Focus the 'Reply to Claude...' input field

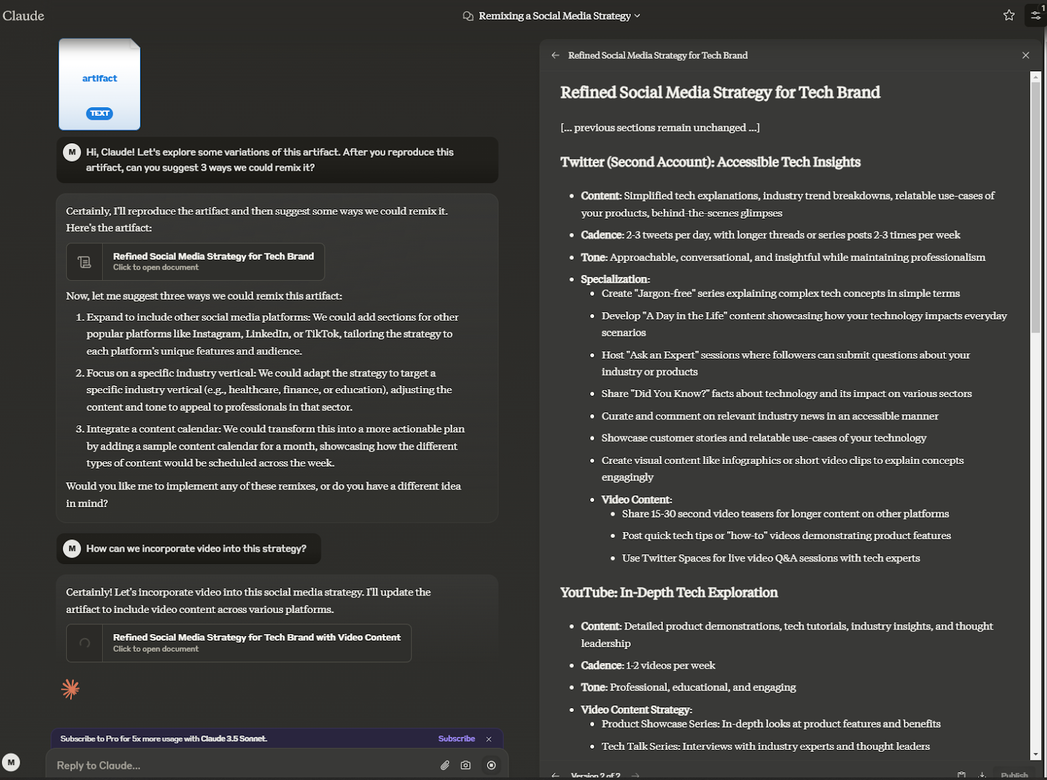click(x=242, y=765)
